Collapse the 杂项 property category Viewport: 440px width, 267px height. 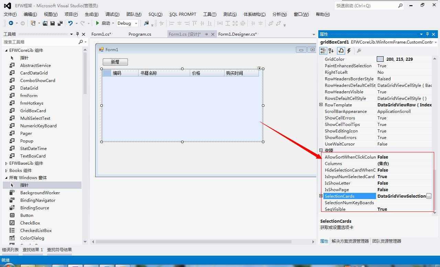coord(321,150)
